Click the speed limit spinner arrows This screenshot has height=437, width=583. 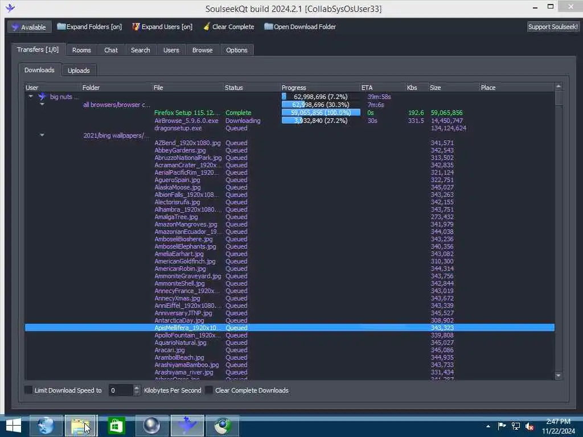click(137, 390)
